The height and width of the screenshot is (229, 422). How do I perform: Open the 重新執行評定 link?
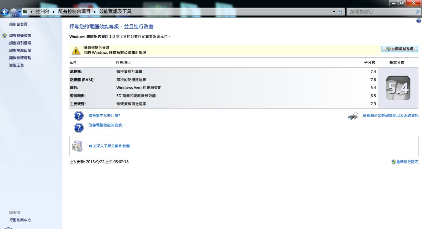point(407,162)
